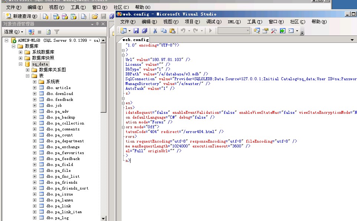Click the disconnect server icon in Object Explorer

[32, 32]
